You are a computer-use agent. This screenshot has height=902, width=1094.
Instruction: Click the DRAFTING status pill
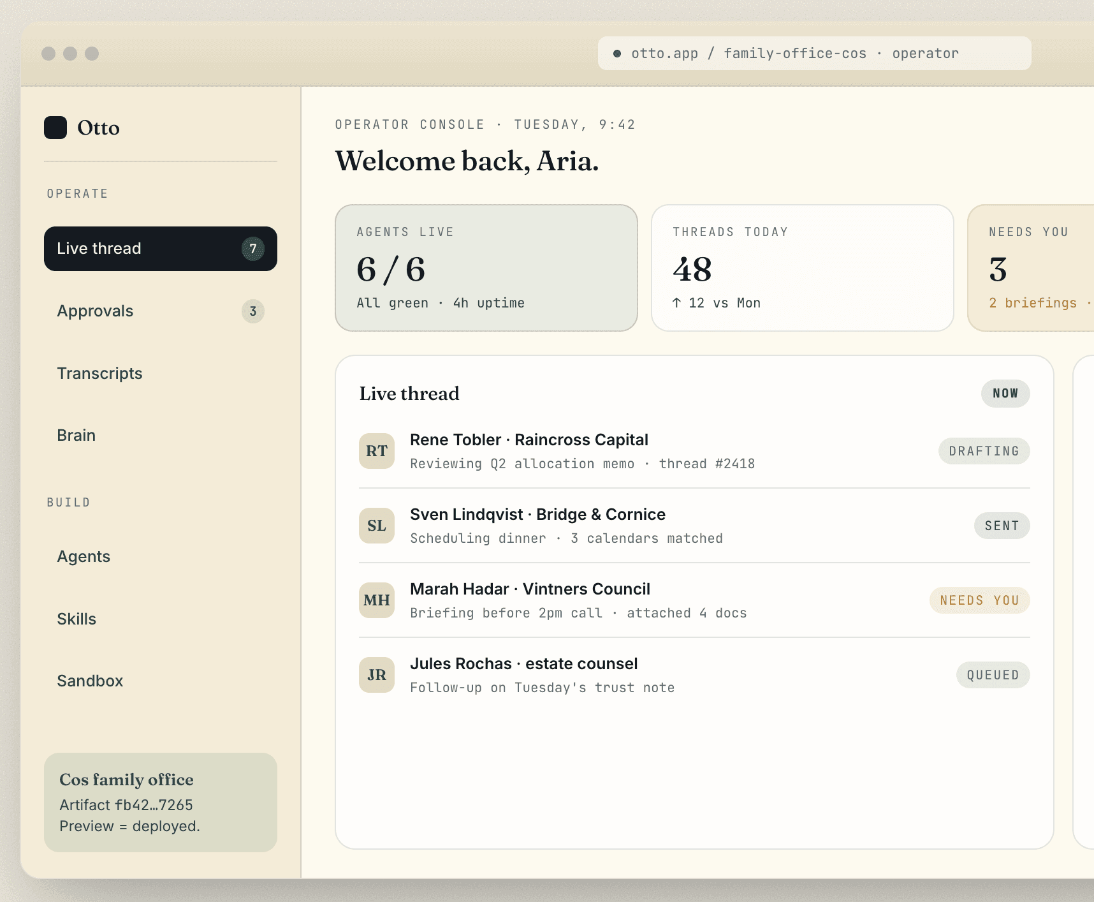(x=984, y=451)
